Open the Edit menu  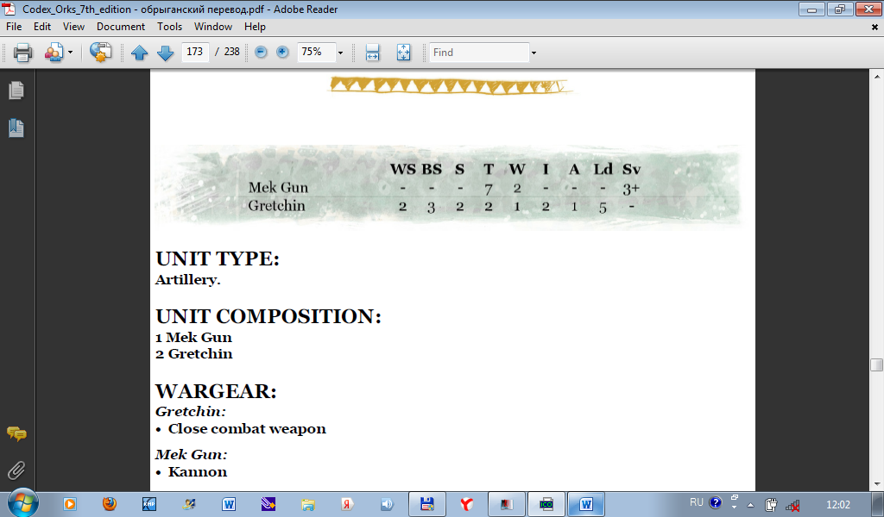[42, 27]
